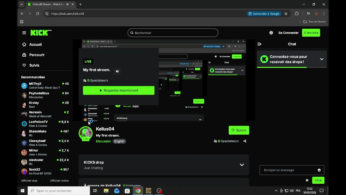This screenshot has width=346, height=195.
Task: Open LosPollosTV channel avatar
Action: [x=24, y=124]
